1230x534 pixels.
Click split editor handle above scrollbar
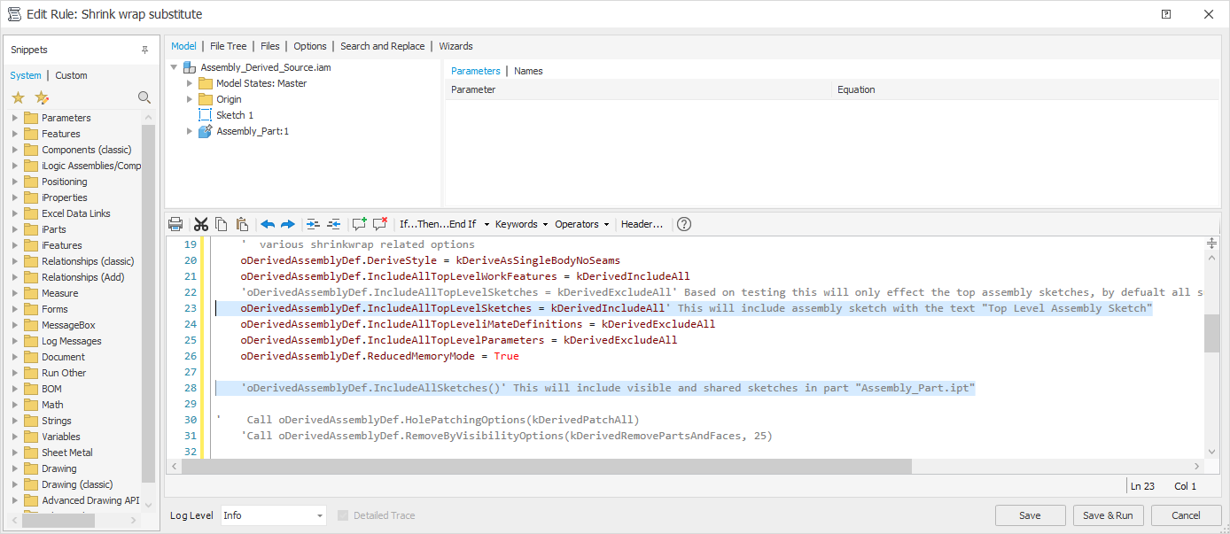(x=1211, y=244)
